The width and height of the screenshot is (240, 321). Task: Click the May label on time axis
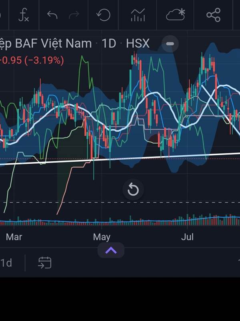coord(102,237)
